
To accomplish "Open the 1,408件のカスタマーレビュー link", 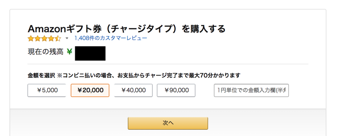I will [x=111, y=38].
